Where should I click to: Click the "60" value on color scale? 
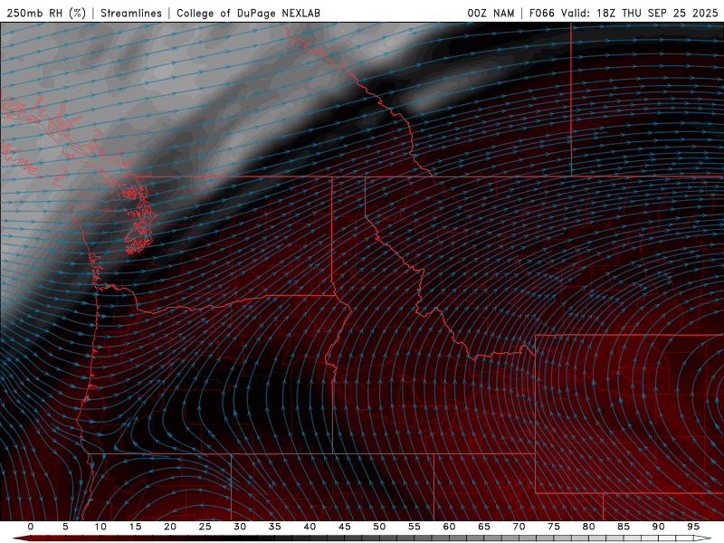pyautogui.click(x=449, y=527)
